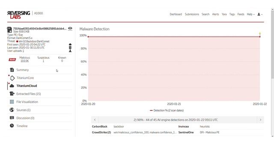This screenshot has height=154, width=274.
Task: Click the Timeline clock icon
Action: (12, 126)
